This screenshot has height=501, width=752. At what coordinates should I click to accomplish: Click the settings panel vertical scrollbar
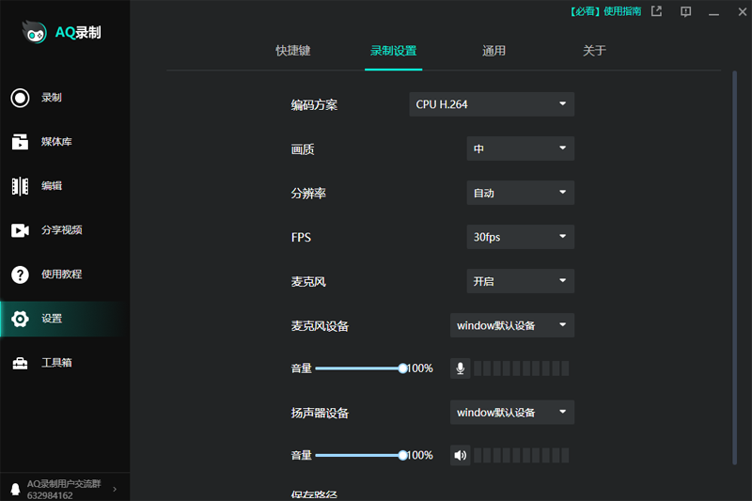click(734, 268)
